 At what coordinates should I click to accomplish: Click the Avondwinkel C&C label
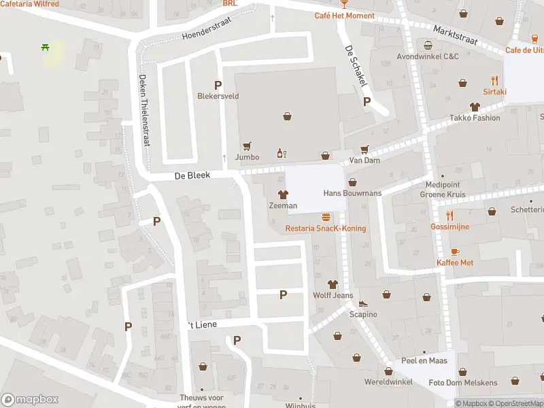(x=428, y=56)
